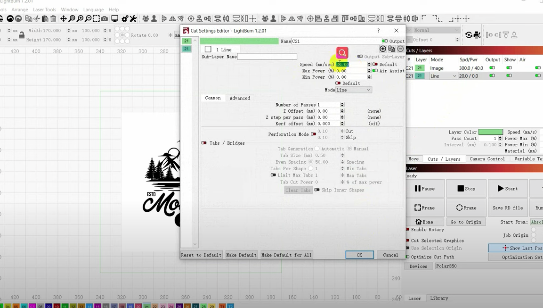This screenshot has width=543, height=308.
Task: Duplicate sub-layer using the copy icon
Action: 392,49
